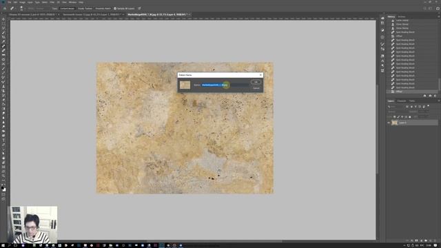Close the Pattern Name dialog with X
441x248 pixels.
[x=260, y=75]
